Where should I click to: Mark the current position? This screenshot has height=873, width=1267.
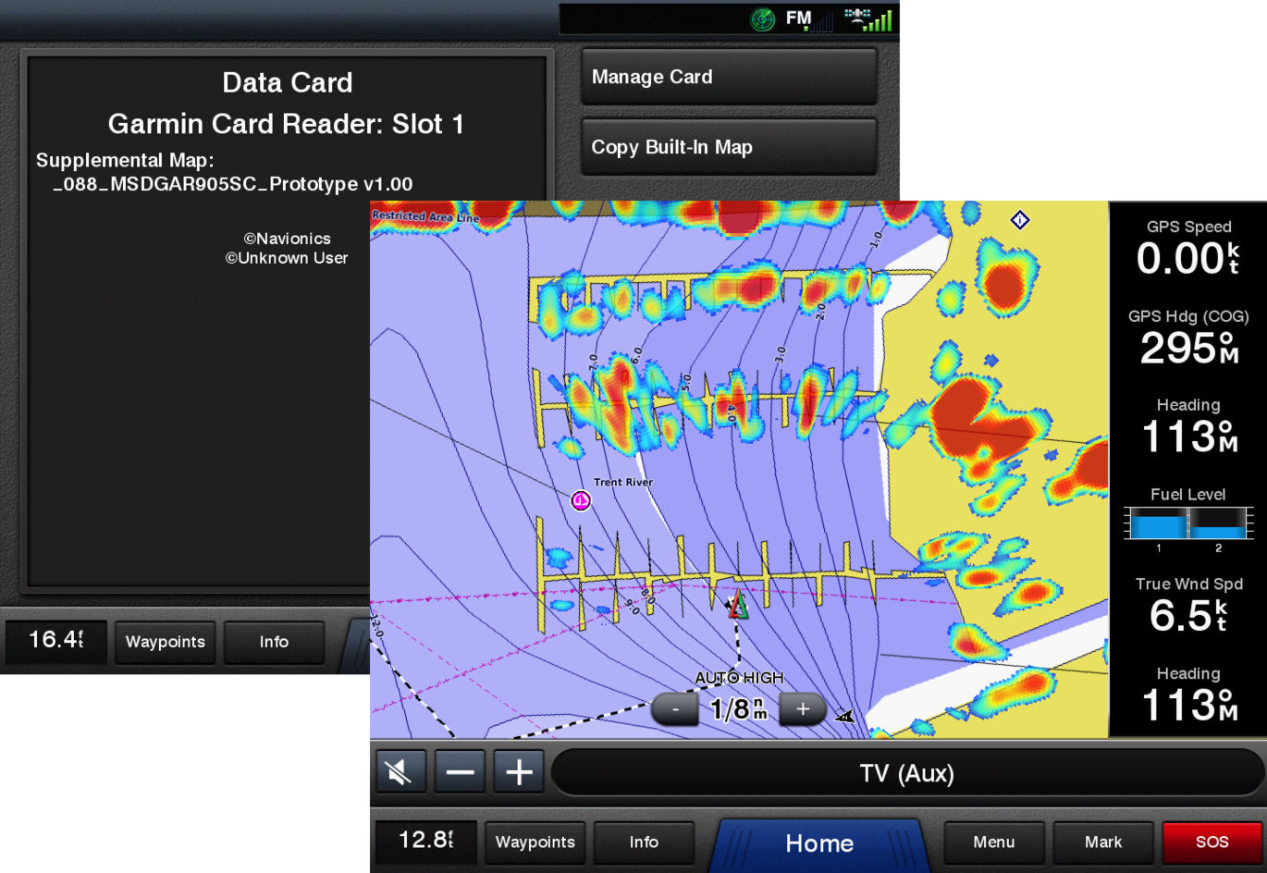click(x=1103, y=842)
